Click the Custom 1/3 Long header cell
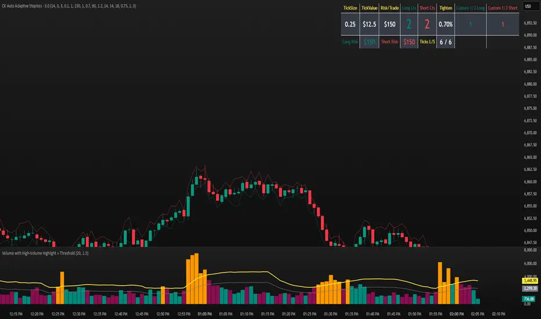Image resolution: width=541 pixels, height=319 pixels. pyautogui.click(x=470, y=8)
